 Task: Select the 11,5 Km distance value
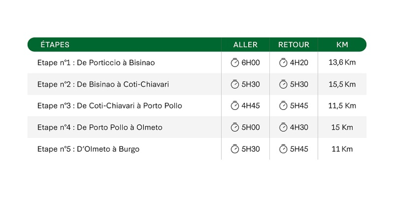click(342, 106)
